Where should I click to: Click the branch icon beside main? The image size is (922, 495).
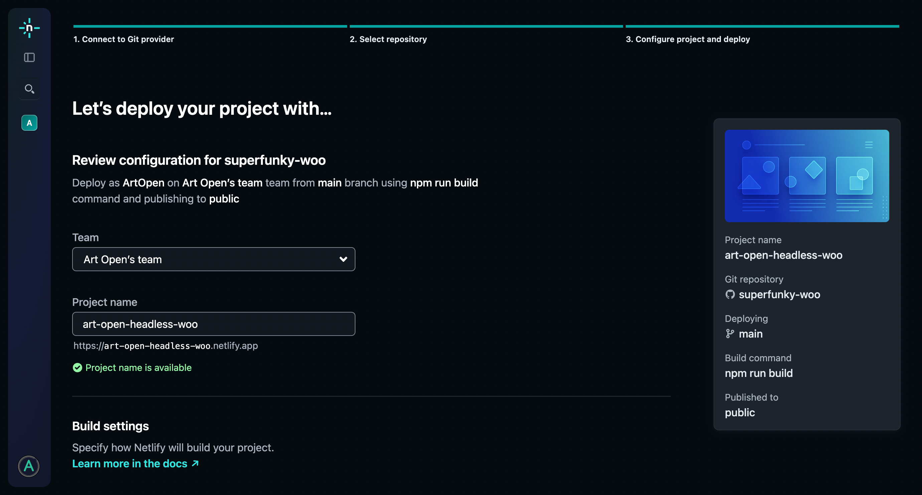coord(730,334)
